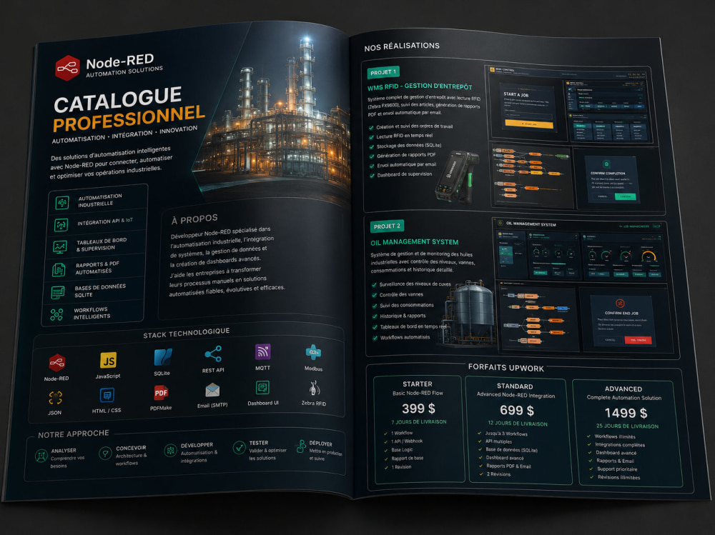Select the Tableaux de bord & supervision icon
Viewport: 715px width, 535px height.
click(60, 246)
